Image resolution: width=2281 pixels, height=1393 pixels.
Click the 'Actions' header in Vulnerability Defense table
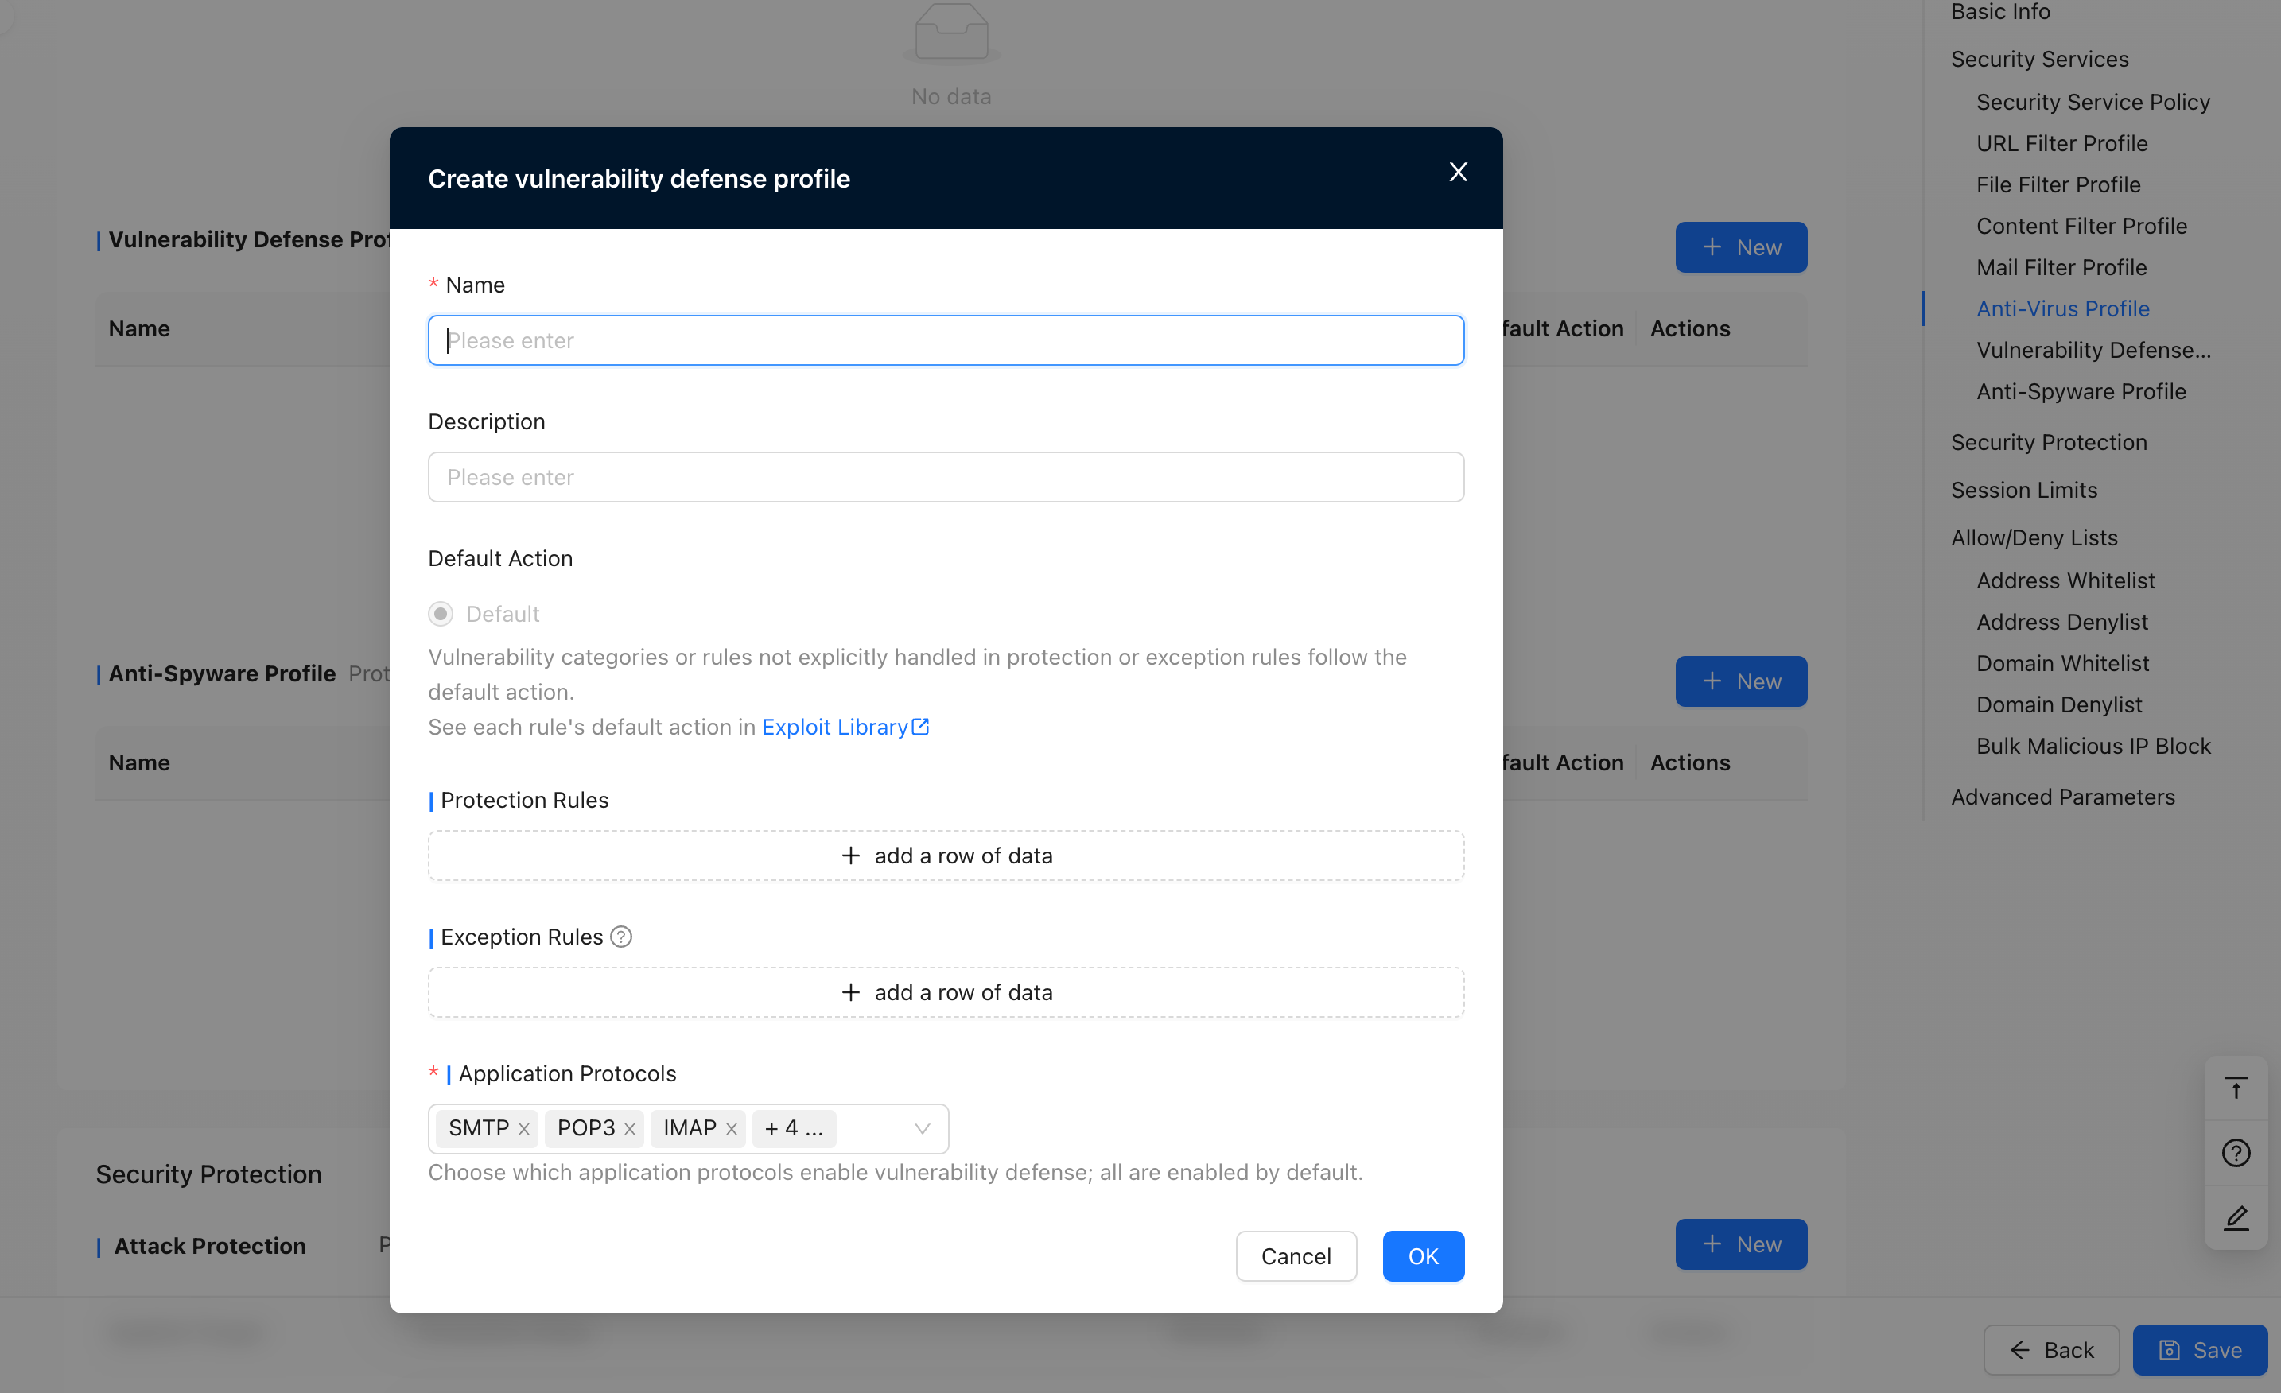point(1689,329)
